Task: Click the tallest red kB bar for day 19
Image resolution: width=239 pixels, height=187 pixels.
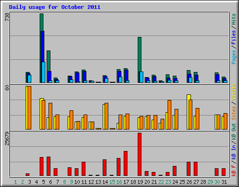Action: click(x=140, y=154)
